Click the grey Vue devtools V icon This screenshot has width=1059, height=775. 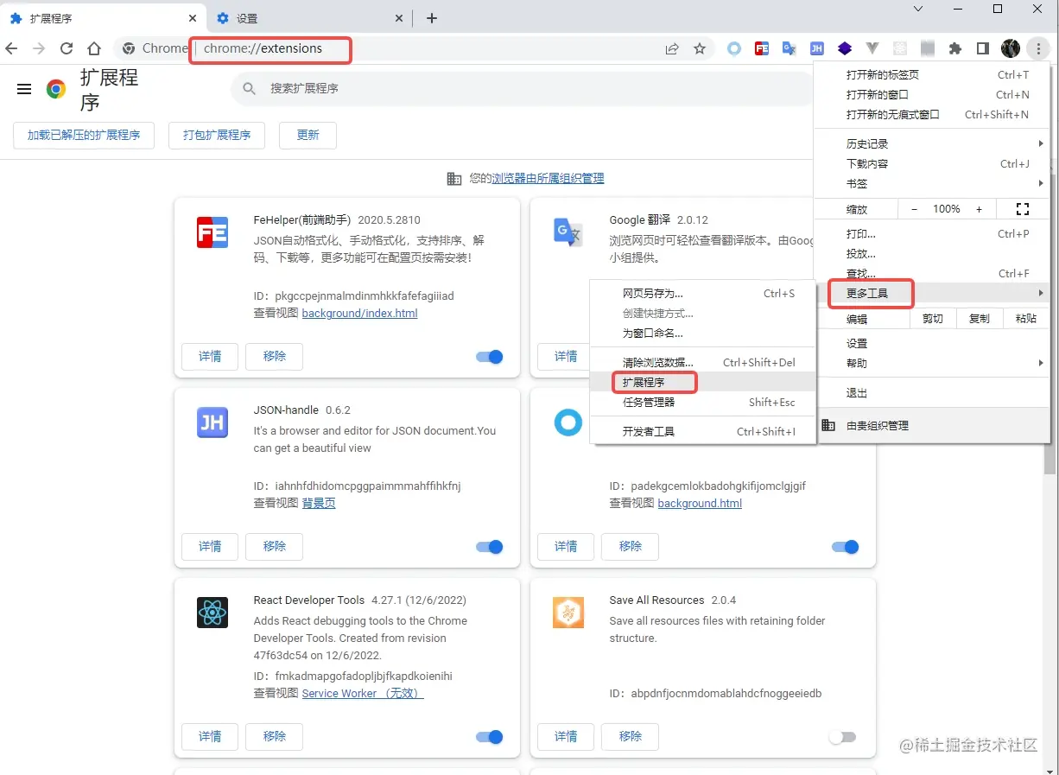pos(872,48)
